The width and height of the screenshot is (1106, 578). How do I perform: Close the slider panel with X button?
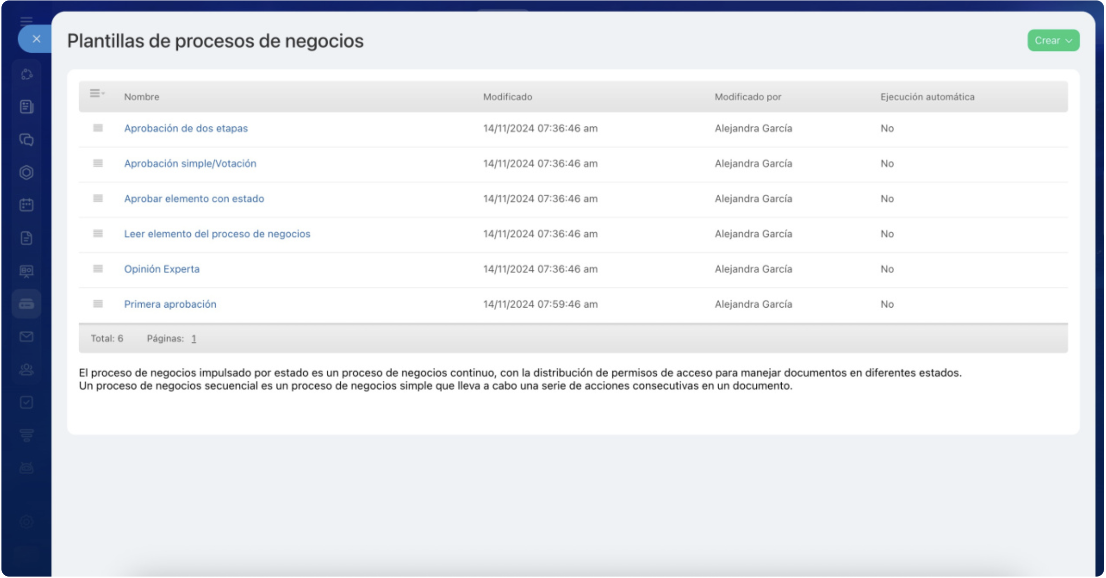(37, 39)
